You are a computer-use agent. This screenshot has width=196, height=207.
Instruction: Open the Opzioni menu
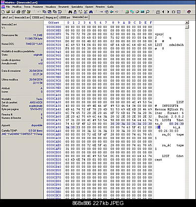(89, 7)
